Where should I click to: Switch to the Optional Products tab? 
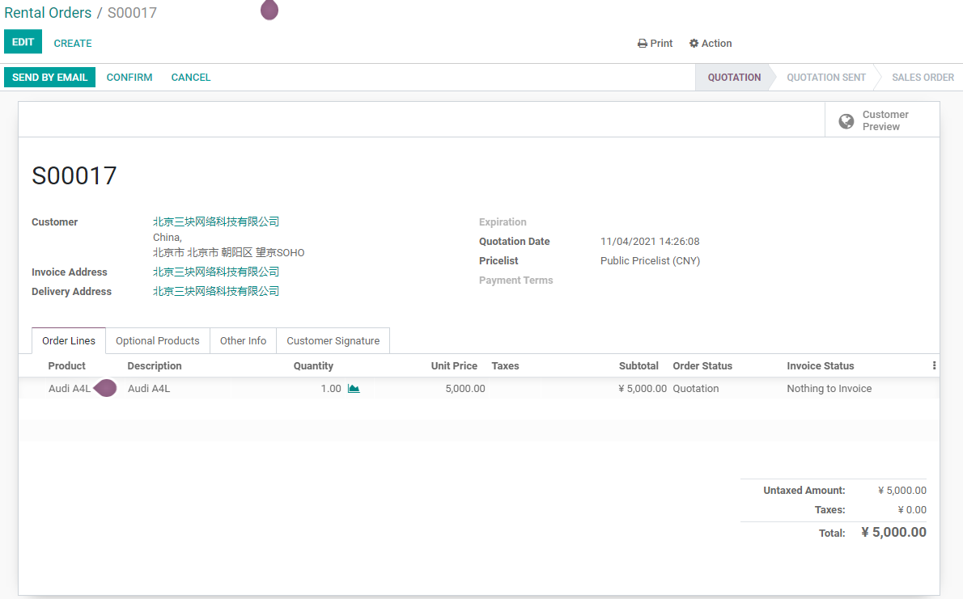click(x=158, y=340)
